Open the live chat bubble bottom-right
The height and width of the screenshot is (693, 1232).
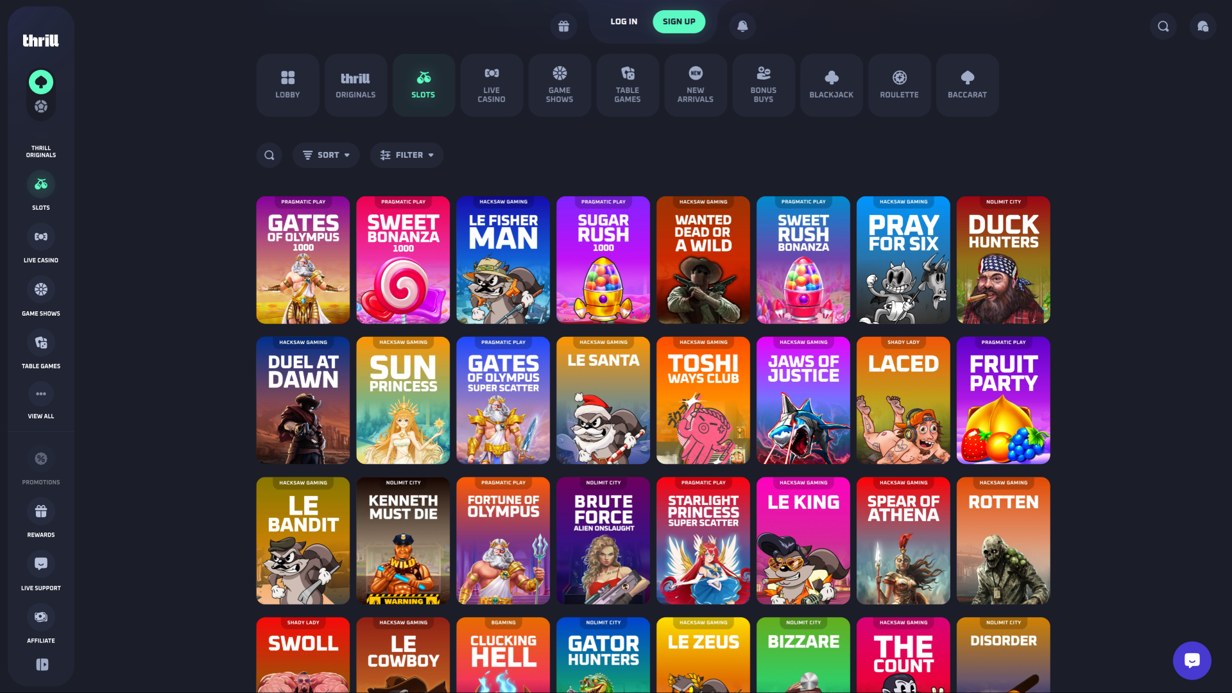coord(1192,660)
